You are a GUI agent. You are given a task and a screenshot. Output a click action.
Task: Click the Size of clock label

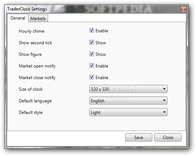(x=31, y=89)
